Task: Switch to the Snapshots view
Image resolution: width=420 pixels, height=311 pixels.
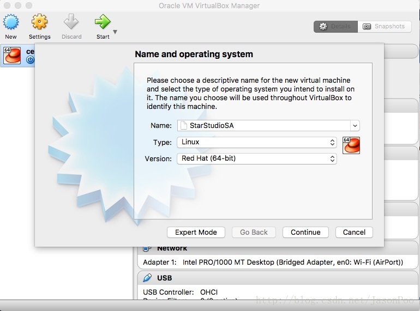Action: 385,27
